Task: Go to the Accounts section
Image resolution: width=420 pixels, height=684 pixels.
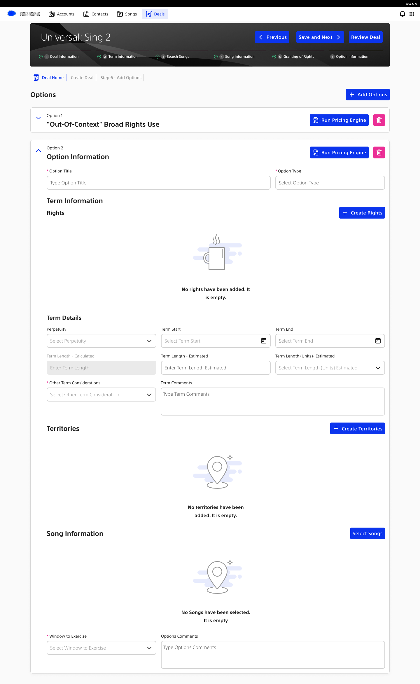Action: point(62,14)
